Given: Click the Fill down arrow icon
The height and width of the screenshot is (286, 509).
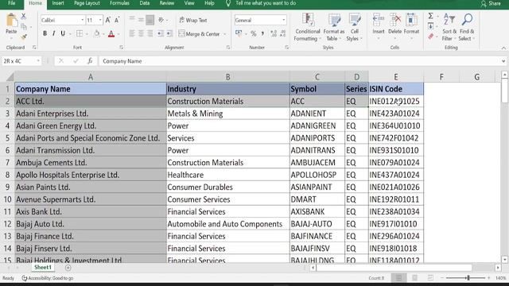Looking at the screenshot, I should [431, 26].
